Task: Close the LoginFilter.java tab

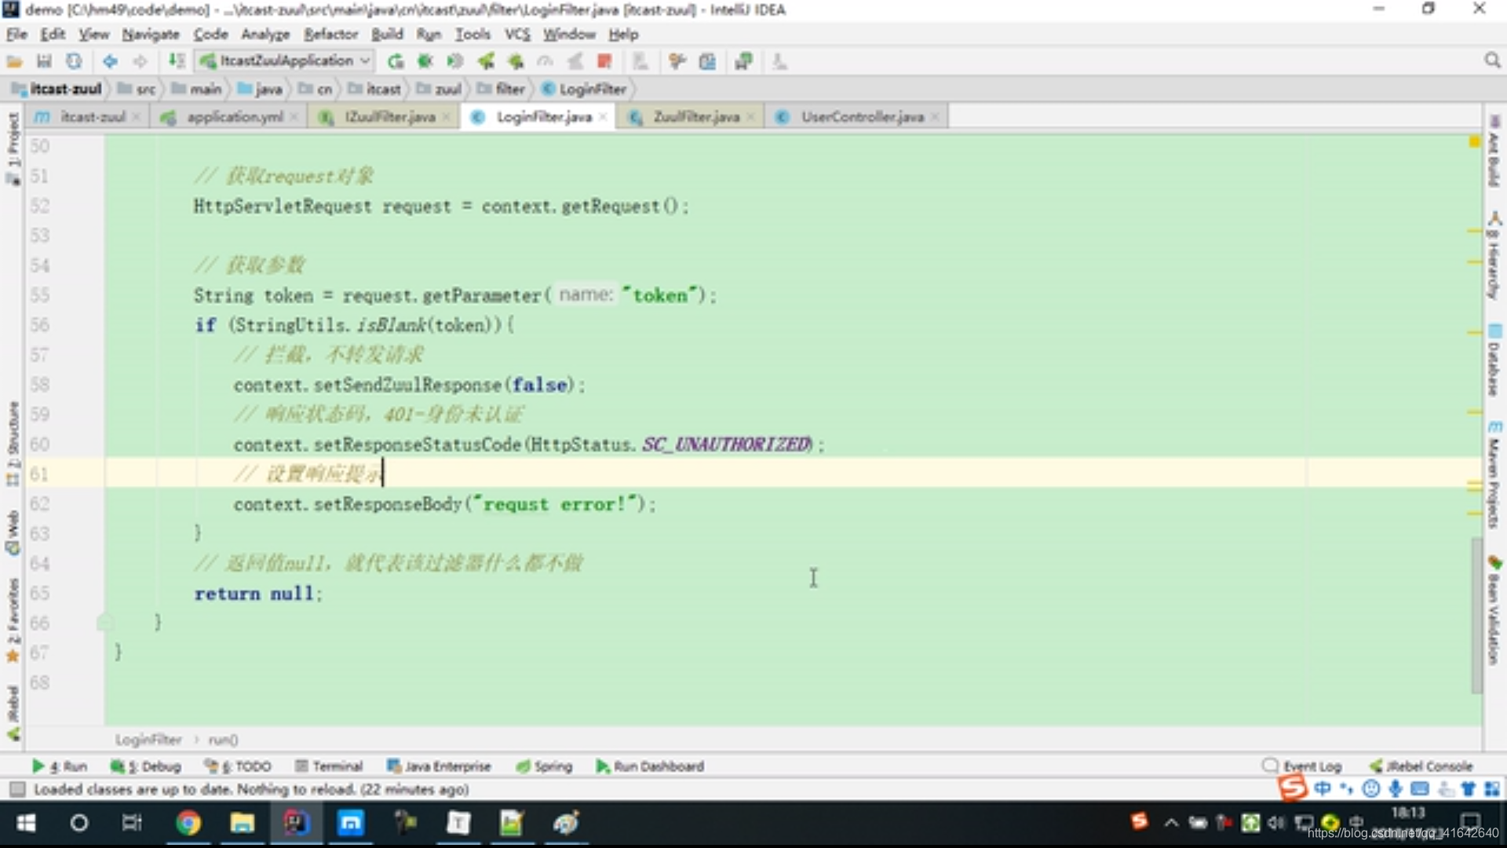Action: (603, 117)
